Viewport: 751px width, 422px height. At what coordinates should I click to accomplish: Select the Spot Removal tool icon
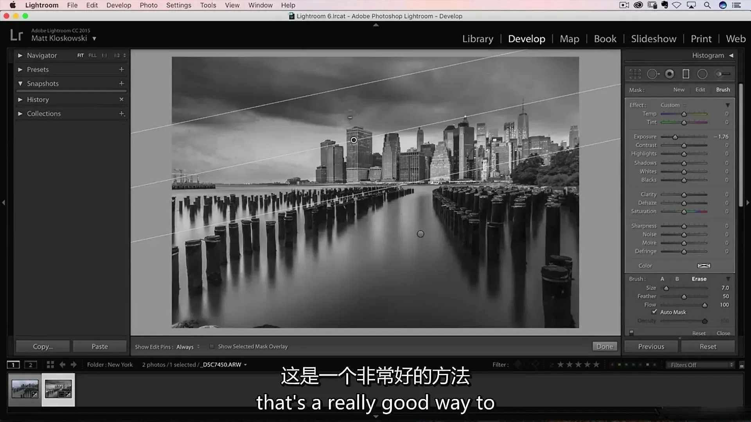(x=652, y=74)
